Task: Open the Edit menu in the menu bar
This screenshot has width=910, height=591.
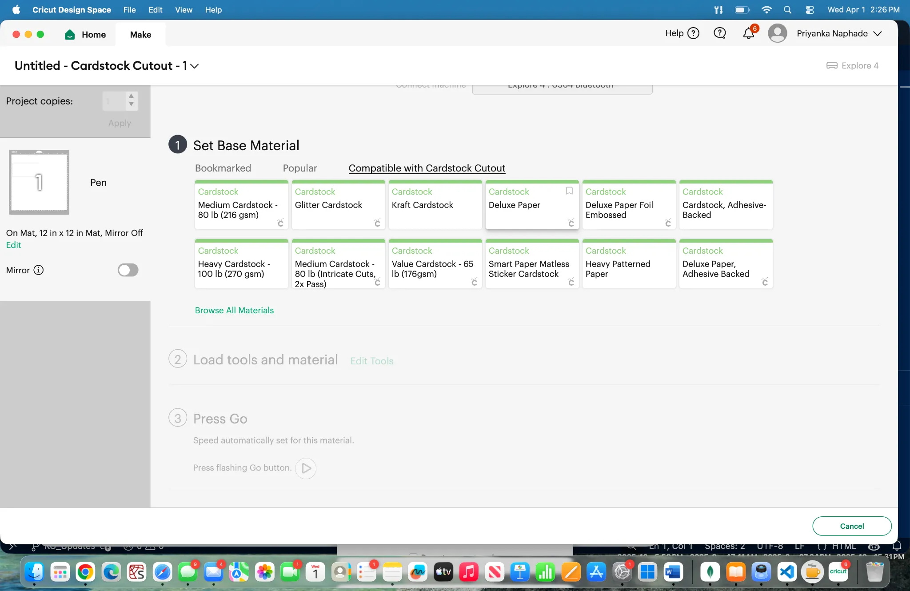Action: (x=156, y=10)
